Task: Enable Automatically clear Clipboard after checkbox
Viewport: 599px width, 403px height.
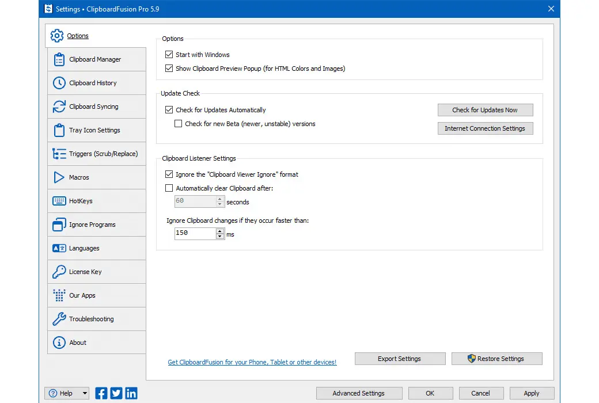Action: pyautogui.click(x=169, y=188)
